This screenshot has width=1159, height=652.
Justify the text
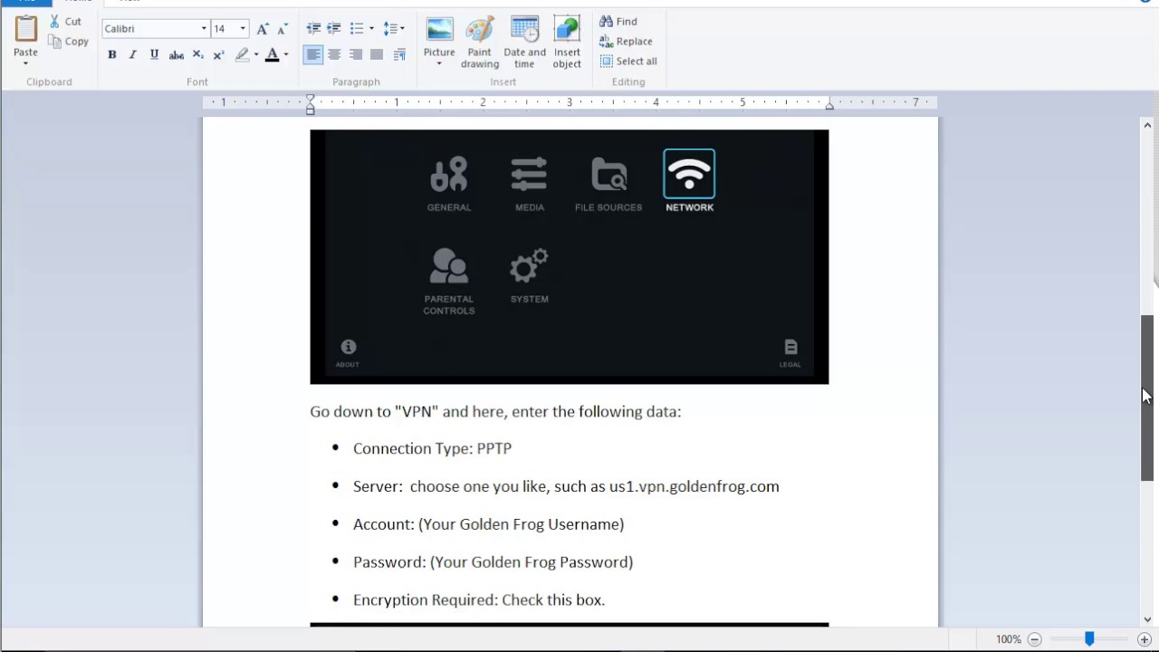pyautogui.click(x=377, y=55)
